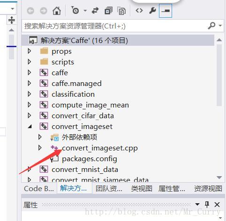
Task: Click editor scrollbar up arrow
Action: coord(11,30)
